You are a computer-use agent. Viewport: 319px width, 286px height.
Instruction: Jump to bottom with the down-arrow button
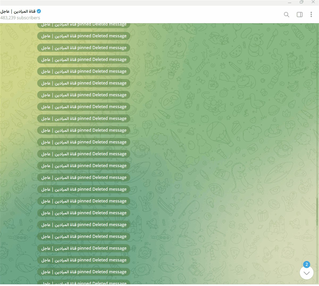click(307, 273)
